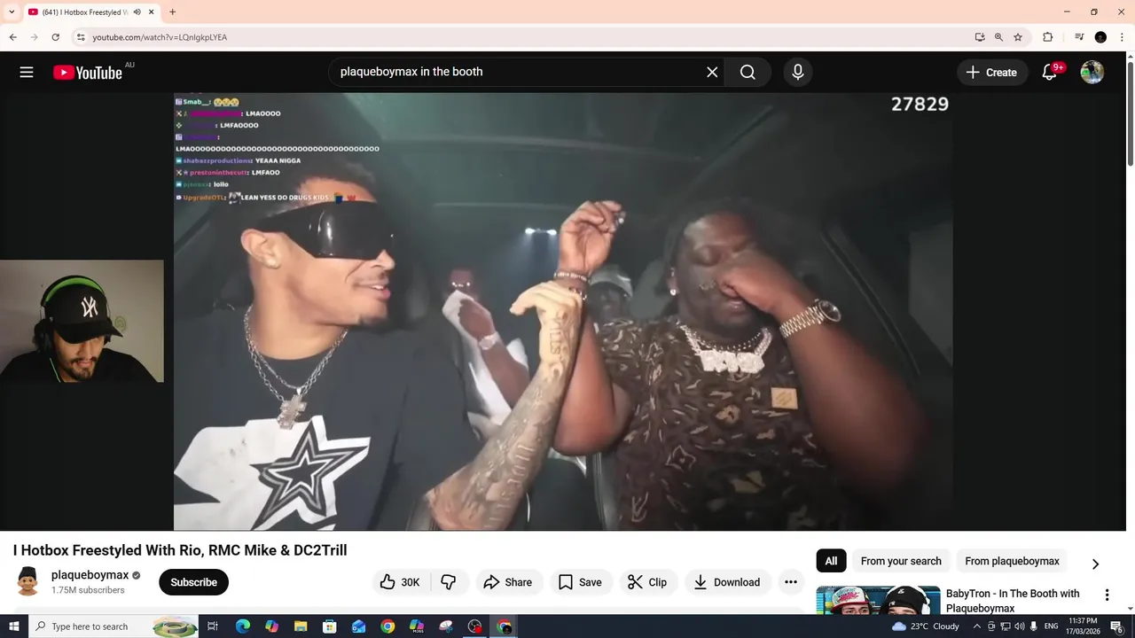This screenshot has height=638, width=1135.
Task: Open Chrome extensions puzzle icon
Action: (x=1048, y=37)
